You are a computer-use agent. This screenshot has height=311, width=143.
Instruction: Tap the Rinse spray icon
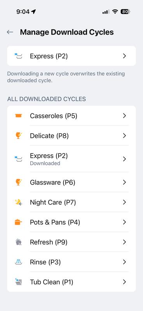click(x=18, y=262)
